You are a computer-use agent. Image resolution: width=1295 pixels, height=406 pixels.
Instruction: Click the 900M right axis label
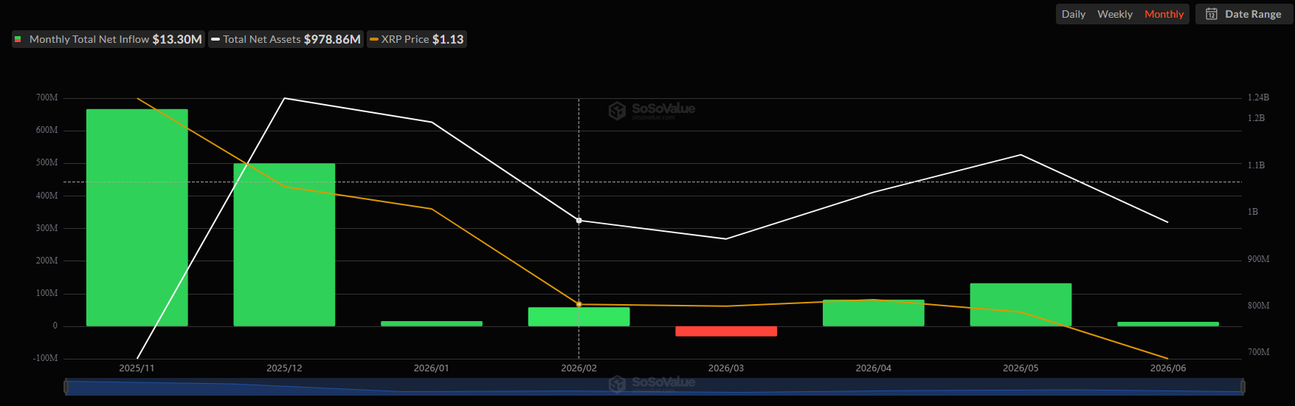1258,259
